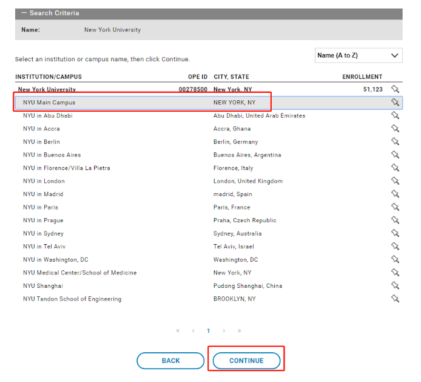
Task: Go to the next results page
Action: coord(224,330)
